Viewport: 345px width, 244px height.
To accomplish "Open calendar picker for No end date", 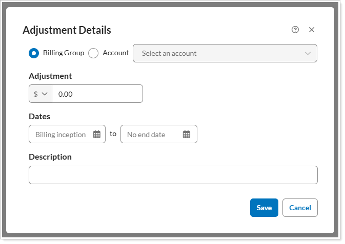I will [x=187, y=135].
